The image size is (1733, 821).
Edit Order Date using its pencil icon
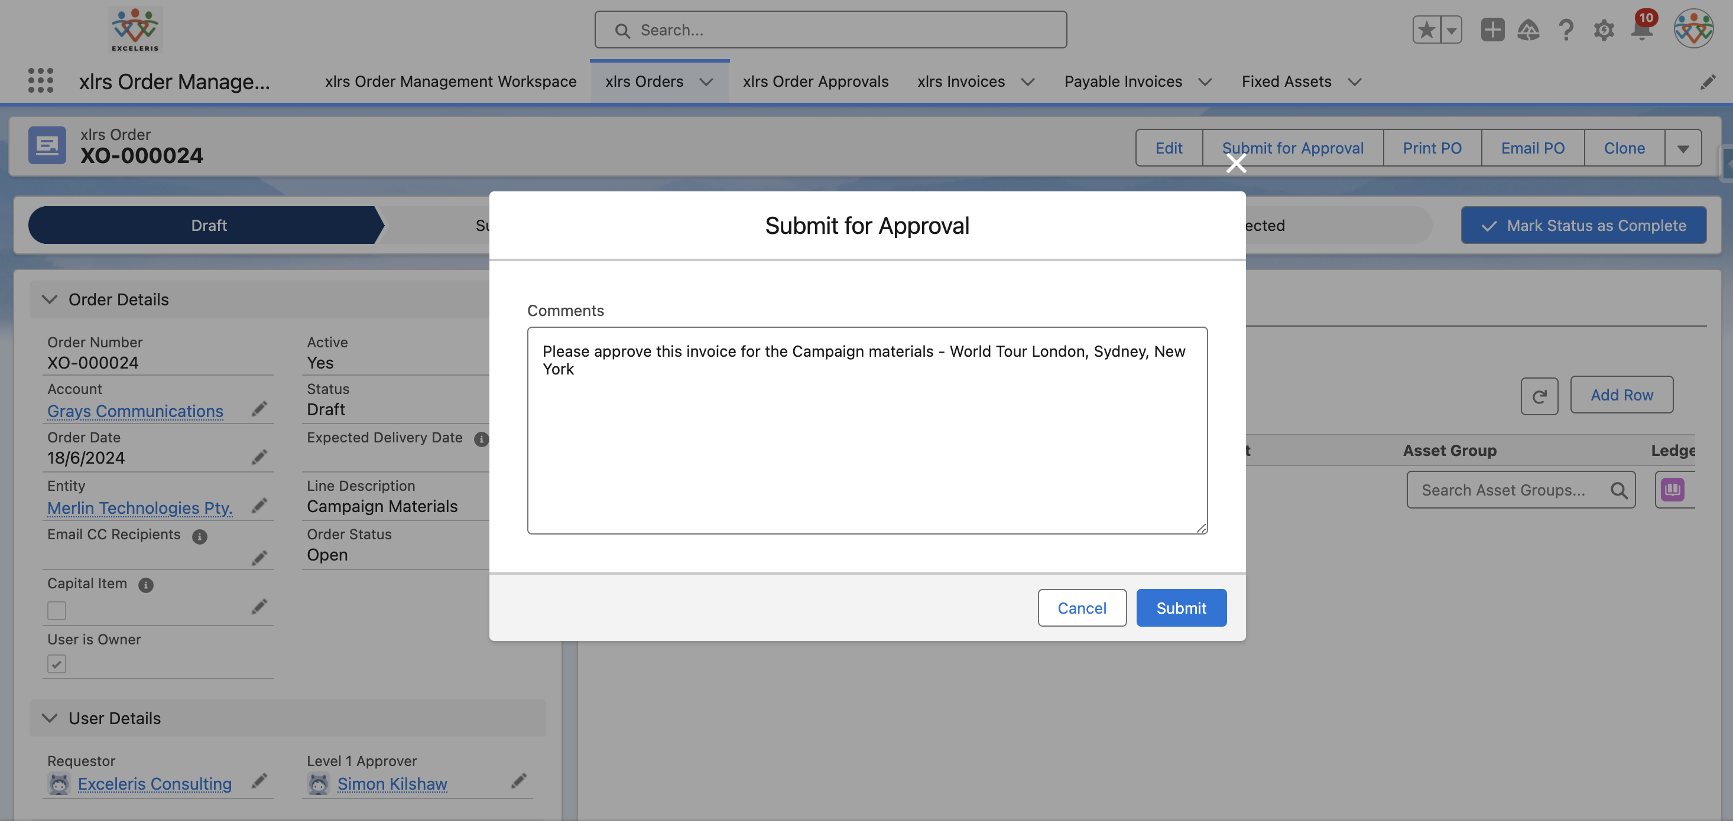[259, 457]
